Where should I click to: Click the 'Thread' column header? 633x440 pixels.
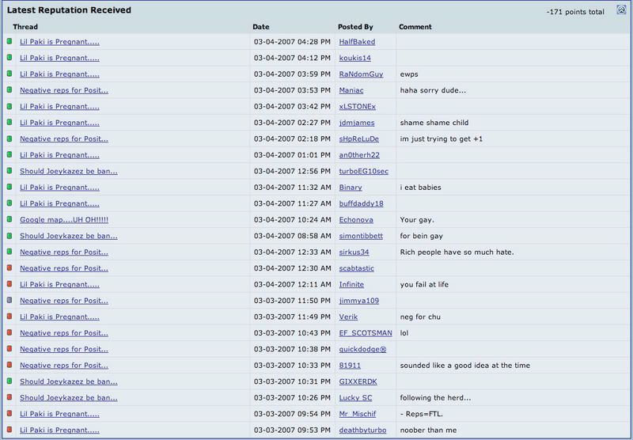pos(25,27)
